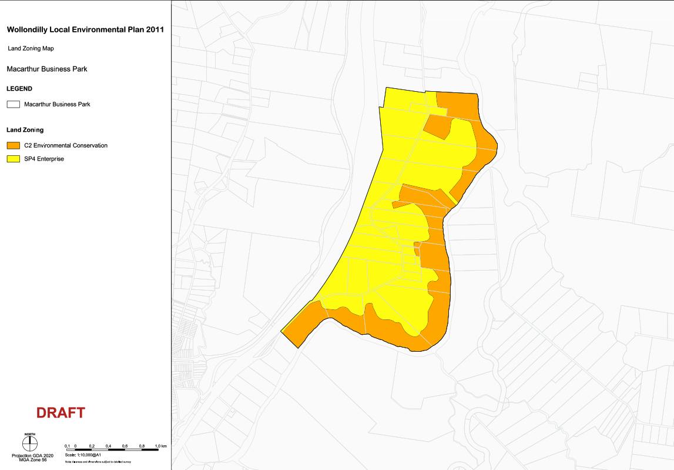674x470 pixels.
Task: Click the north arrow compass icon
Action: coord(29,442)
